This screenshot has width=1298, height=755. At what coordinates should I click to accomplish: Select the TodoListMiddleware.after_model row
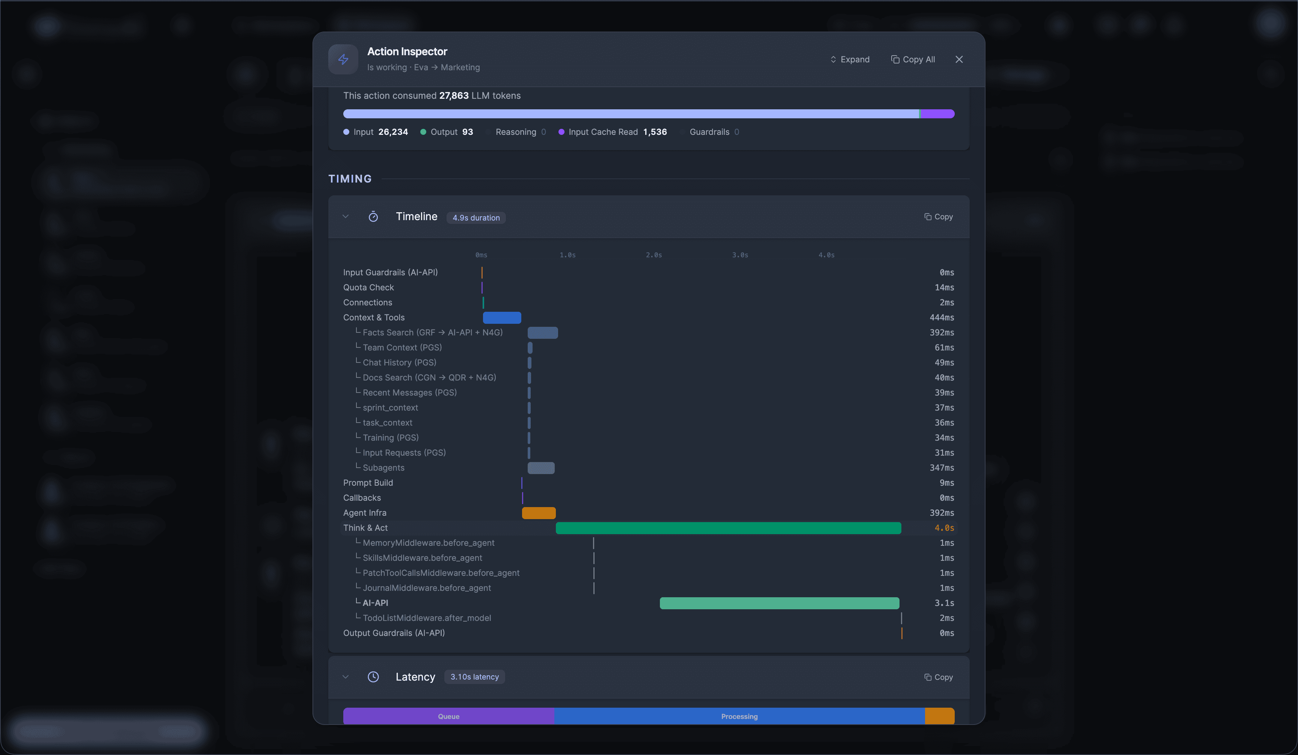tap(649, 618)
